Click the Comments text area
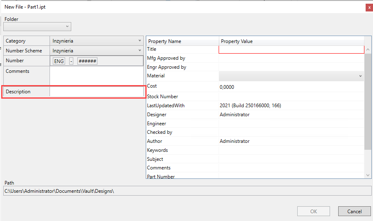 (x=96, y=76)
